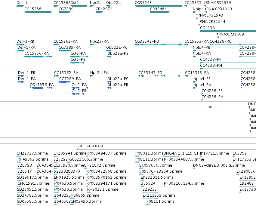Click the EK232011.5prime EST label
The width and height of the screenshot is (256, 206).
[x=157, y=177]
